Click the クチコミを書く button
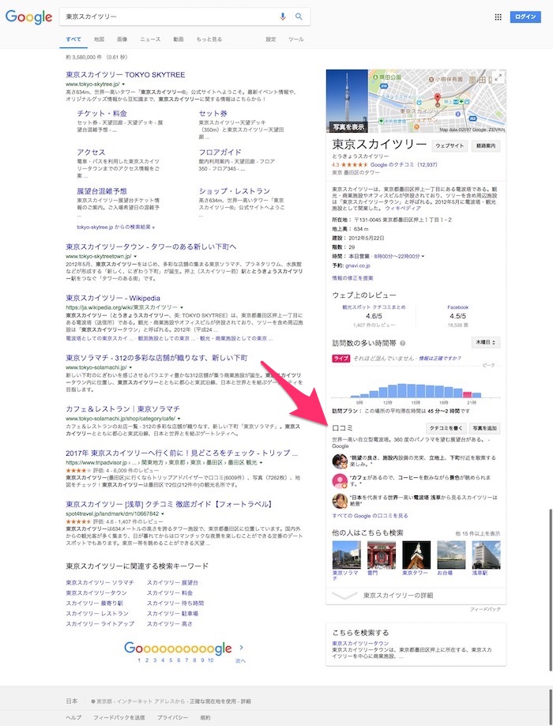 pos(445,427)
